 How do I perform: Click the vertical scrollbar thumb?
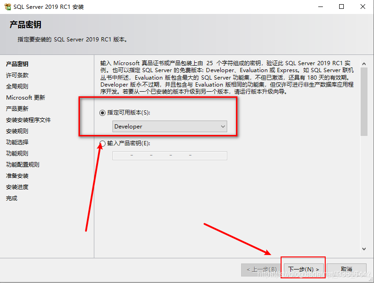364,101
